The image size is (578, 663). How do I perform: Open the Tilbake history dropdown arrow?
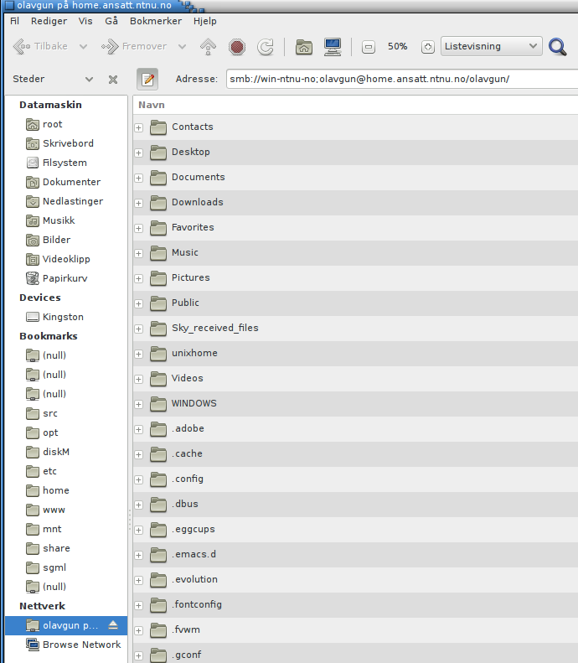tap(83, 46)
